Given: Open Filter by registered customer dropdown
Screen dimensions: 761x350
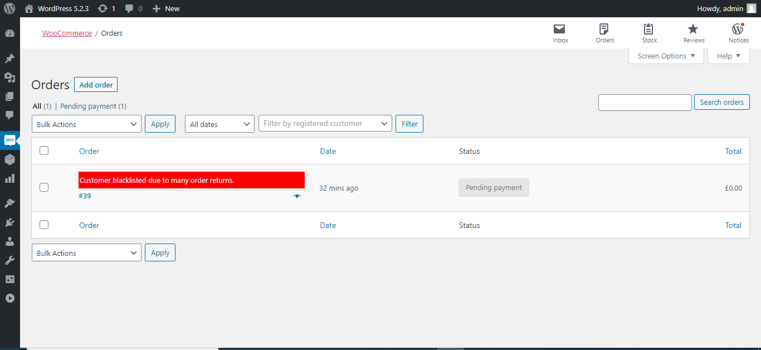Looking at the screenshot, I should coord(325,124).
